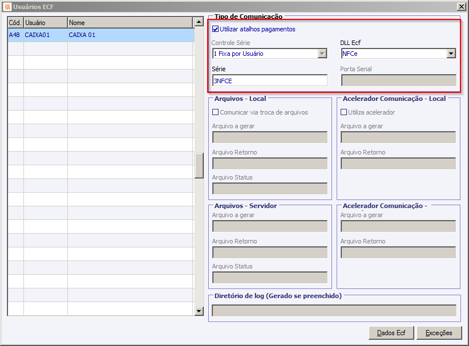The height and width of the screenshot is (346, 469).
Task: Click Arquivo a gerar field in Acelerador Comunicação - Local
Action: tap(398, 137)
